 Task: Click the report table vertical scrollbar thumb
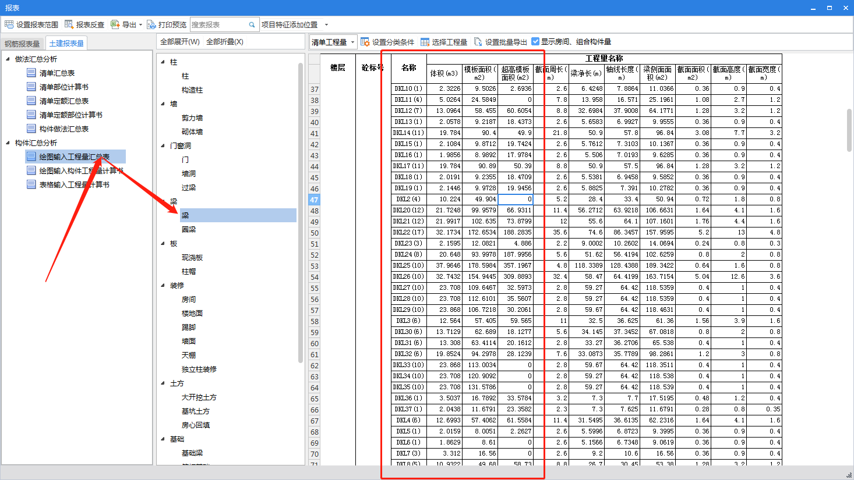849,130
